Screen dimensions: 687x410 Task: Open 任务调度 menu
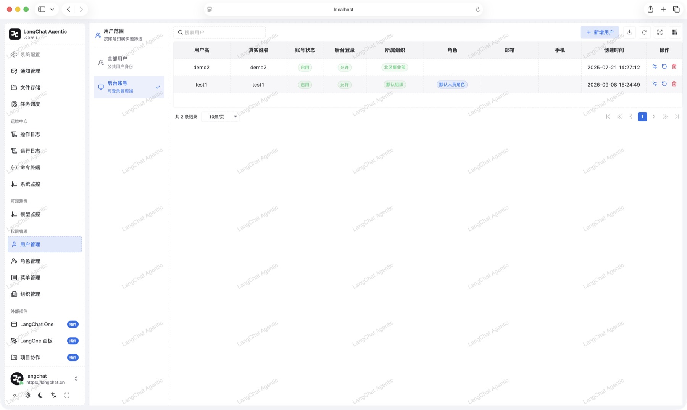click(x=45, y=104)
